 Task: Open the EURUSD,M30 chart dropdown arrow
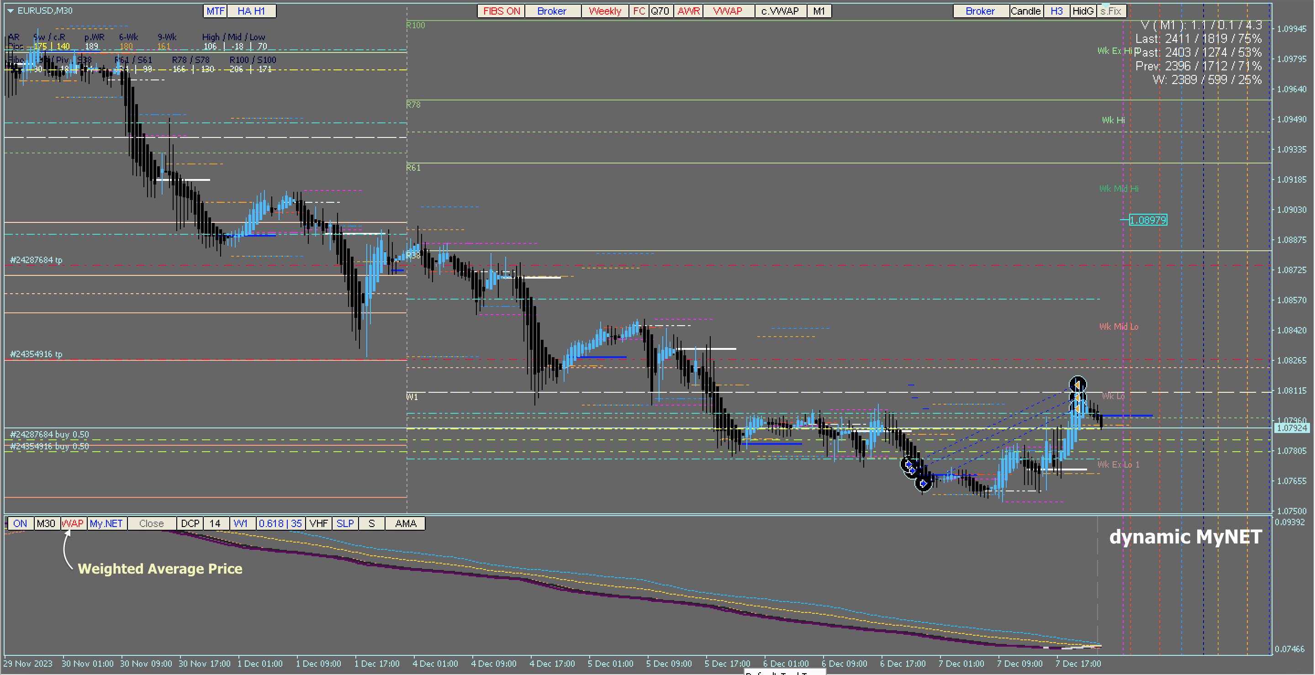pos(10,11)
